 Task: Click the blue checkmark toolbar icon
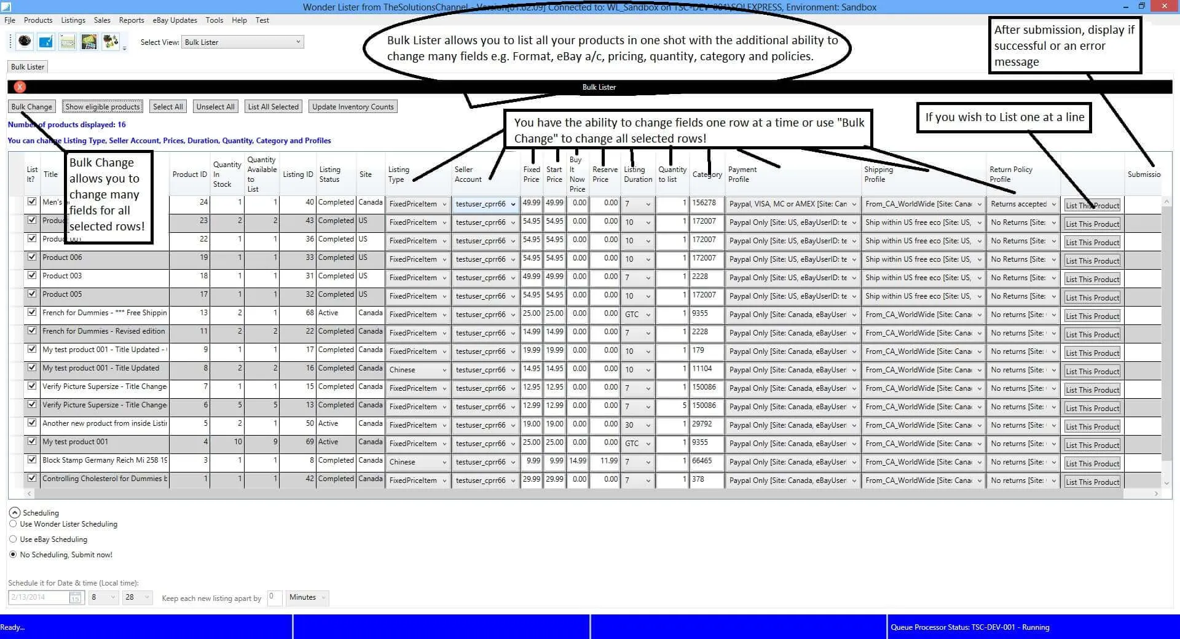pyautogui.click(x=46, y=41)
